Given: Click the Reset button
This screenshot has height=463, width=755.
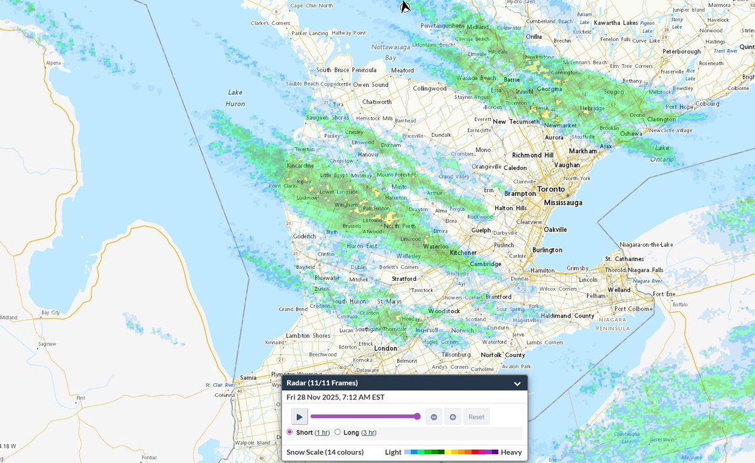Looking at the screenshot, I should pyautogui.click(x=476, y=416).
